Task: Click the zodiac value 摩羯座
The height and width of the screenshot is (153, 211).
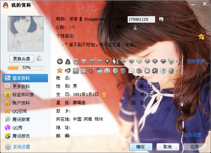Action: [x=79, y=103]
